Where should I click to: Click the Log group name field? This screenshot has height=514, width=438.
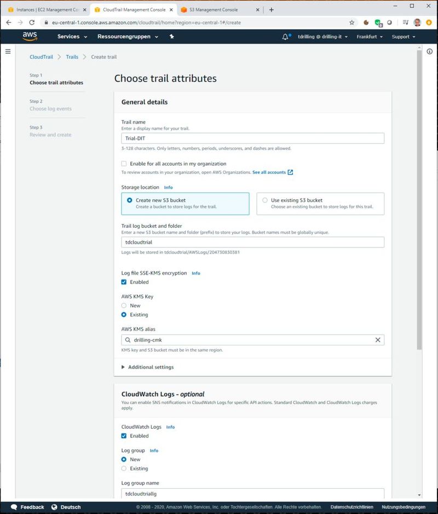(x=253, y=493)
